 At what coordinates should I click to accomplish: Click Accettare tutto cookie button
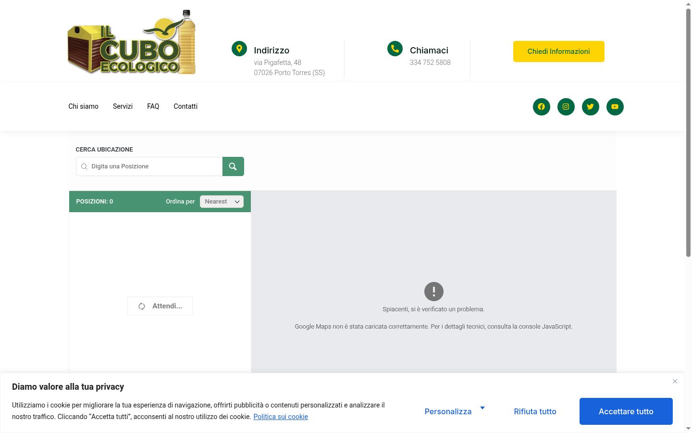pos(626,411)
